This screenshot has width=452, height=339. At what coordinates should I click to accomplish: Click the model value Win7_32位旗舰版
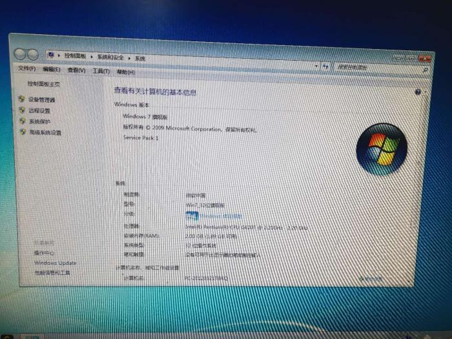point(205,205)
